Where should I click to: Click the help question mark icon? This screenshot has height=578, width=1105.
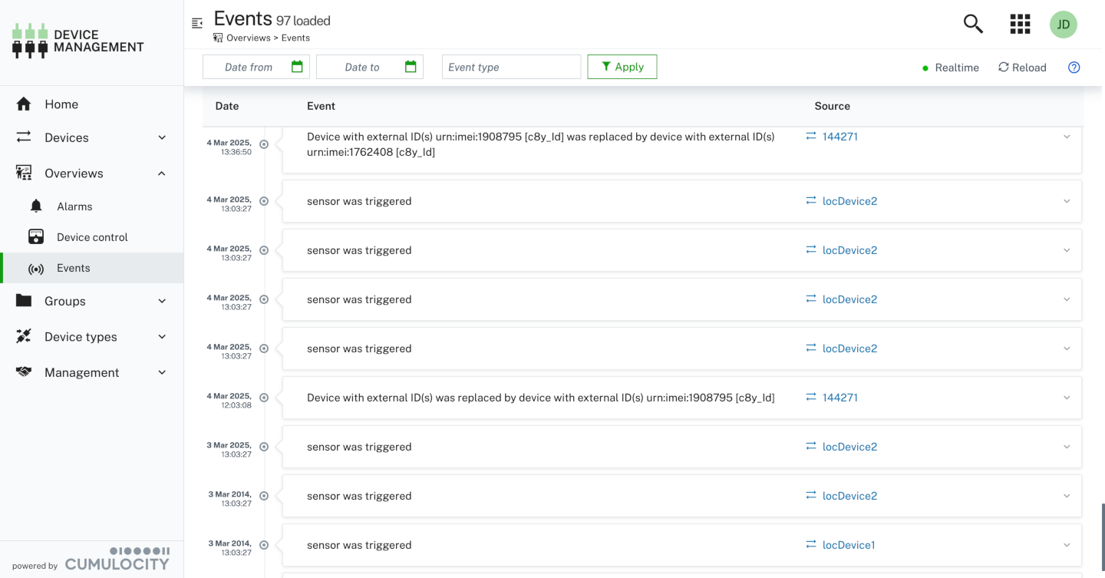(1074, 68)
